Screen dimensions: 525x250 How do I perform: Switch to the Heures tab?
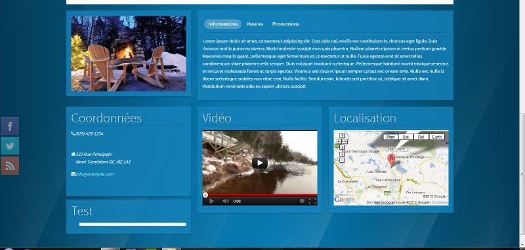click(x=255, y=24)
